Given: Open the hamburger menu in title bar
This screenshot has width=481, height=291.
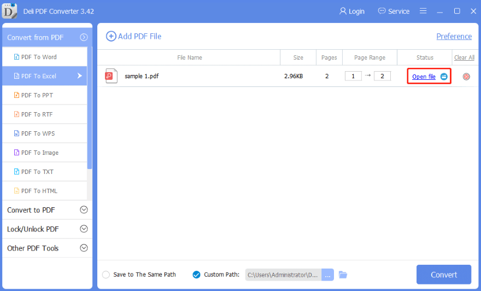Looking at the screenshot, I should coord(423,11).
